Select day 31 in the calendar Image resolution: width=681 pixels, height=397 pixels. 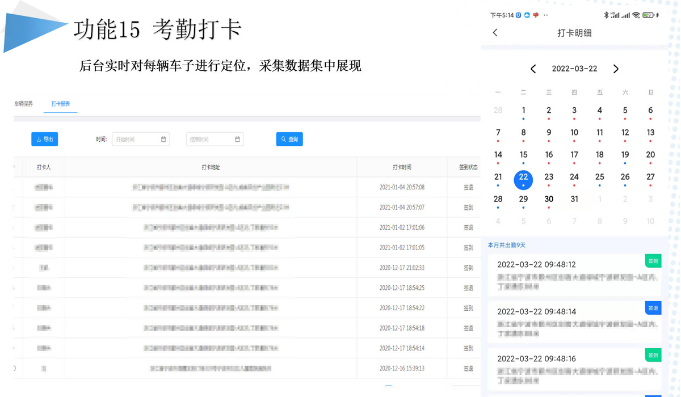pyautogui.click(x=574, y=199)
